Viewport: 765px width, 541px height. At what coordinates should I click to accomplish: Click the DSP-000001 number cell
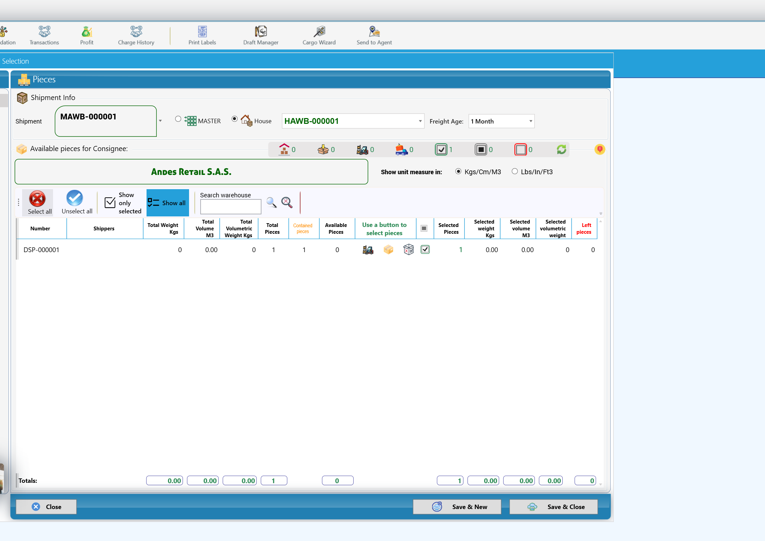[x=41, y=250]
